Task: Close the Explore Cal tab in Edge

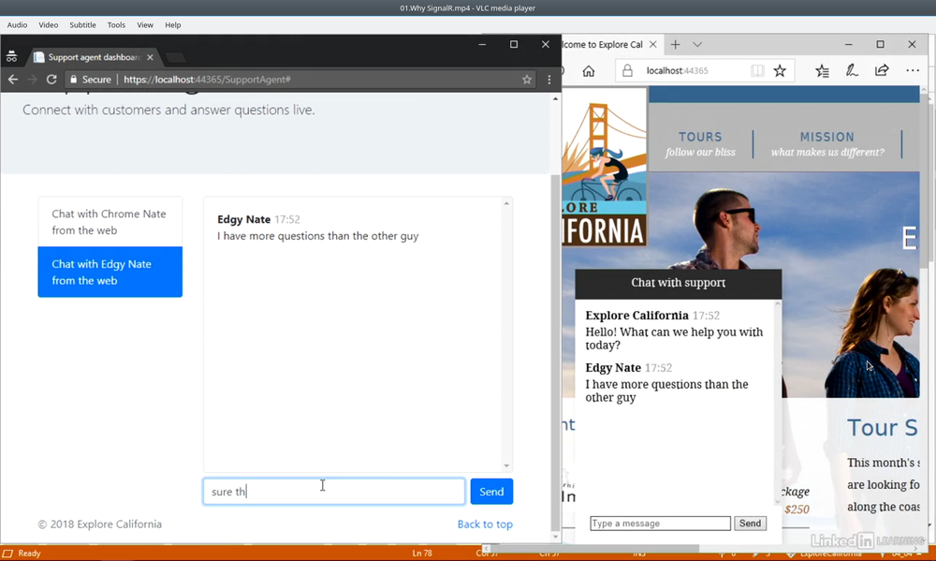Action: (653, 44)
